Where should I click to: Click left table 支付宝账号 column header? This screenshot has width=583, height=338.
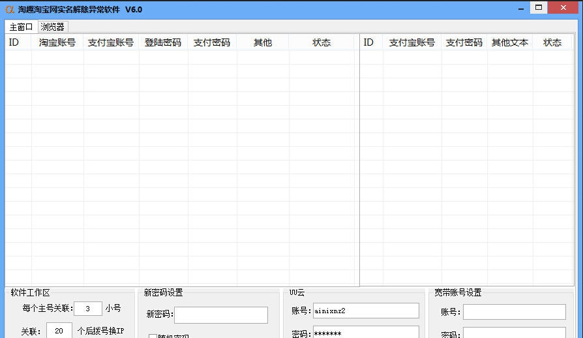pyautogui.click(x=111, y=42)
